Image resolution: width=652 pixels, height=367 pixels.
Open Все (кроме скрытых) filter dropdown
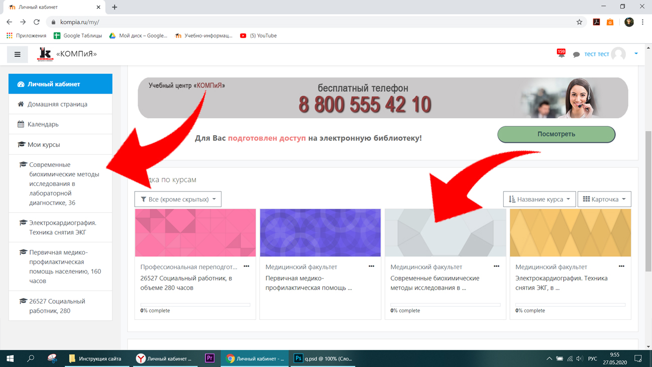[178, 199]
